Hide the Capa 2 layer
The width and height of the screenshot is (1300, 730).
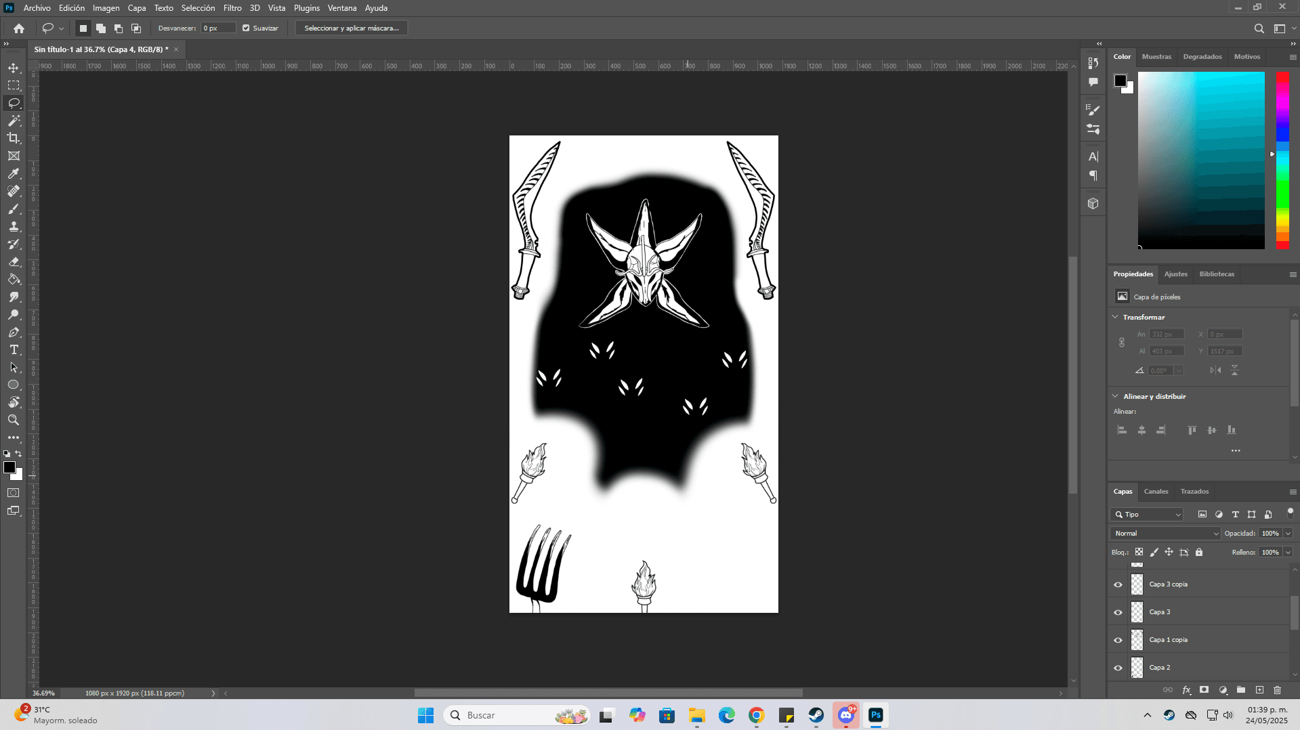click(1118, 668)
